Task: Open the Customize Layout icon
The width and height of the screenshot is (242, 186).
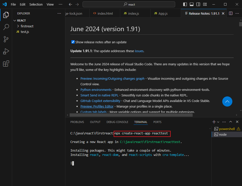Action: [x=205, y=4]
